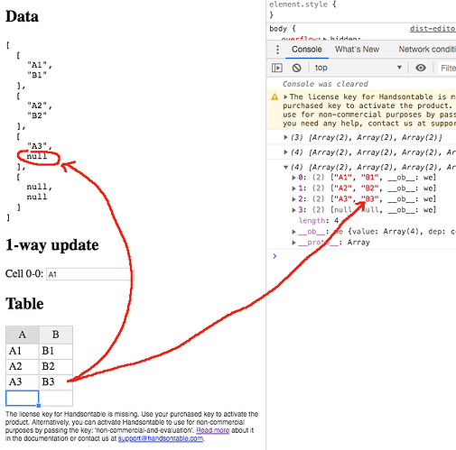Click the yellow warning triangle icon
Viewport: 456px width, 450px height.
[x=275, y=96]
